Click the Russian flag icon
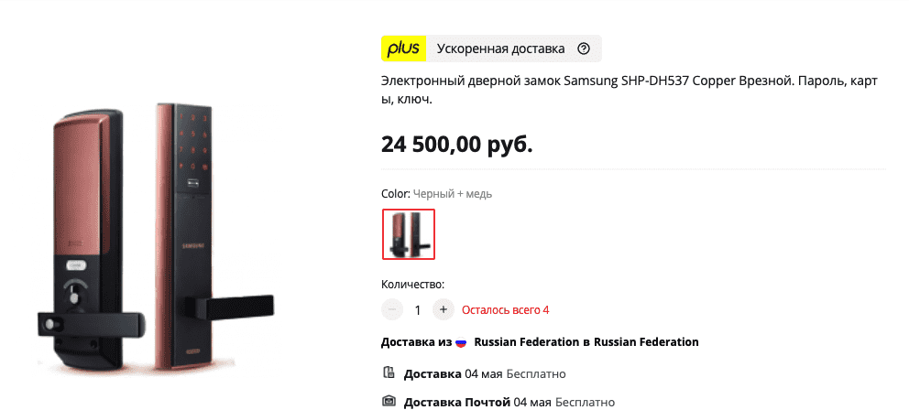Screen dimensions: 909x410 pyautogui.click(x=461, y=342)
